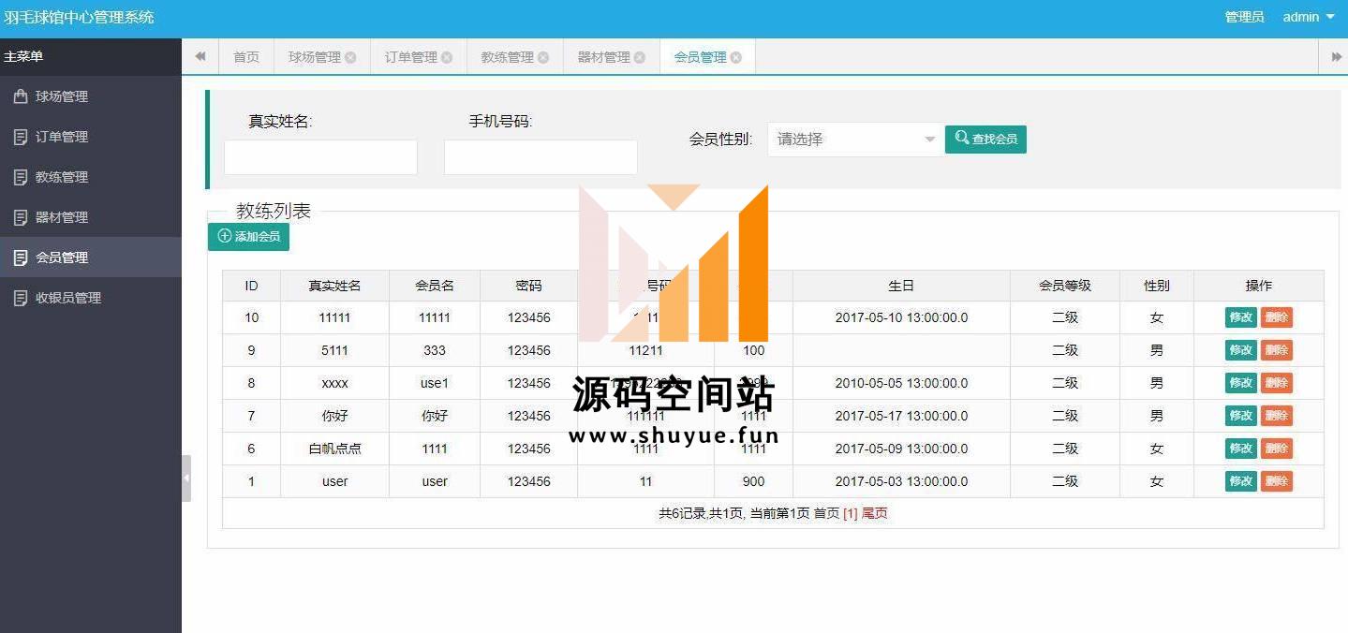Viewport: 1348px width, 633px height.
Task: Click the 会员管理 document icon in sidebar
Action: click(x=20, y=258)
